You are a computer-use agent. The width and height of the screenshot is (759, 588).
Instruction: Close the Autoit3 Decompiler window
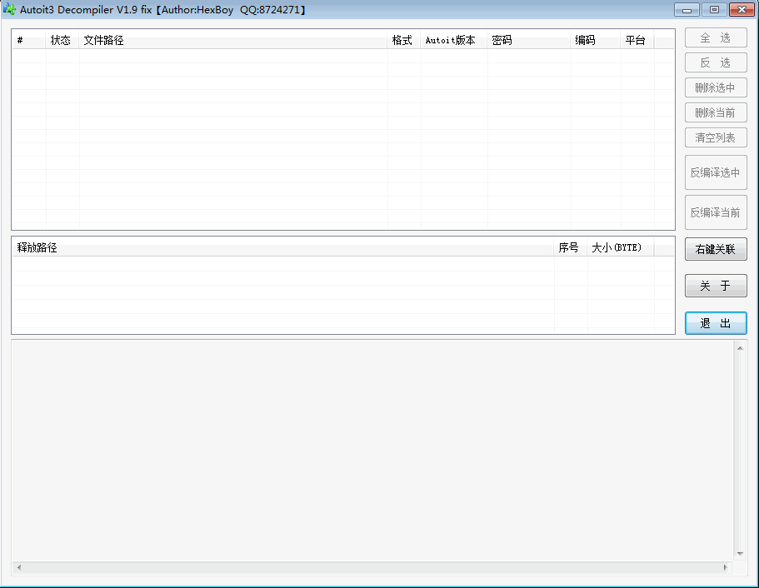(x=742, y=10)
